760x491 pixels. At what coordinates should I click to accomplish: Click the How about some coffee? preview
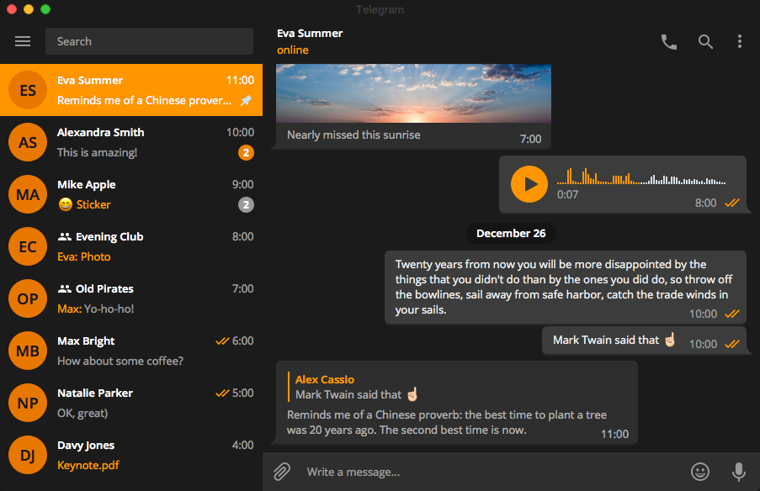click(x=120, y=362)
